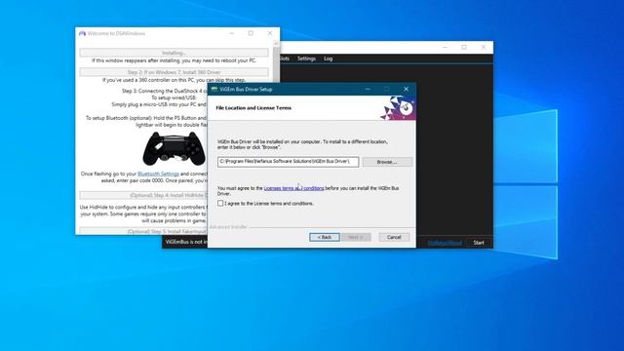Click the DualShock 4 controller image

[174, 148]
